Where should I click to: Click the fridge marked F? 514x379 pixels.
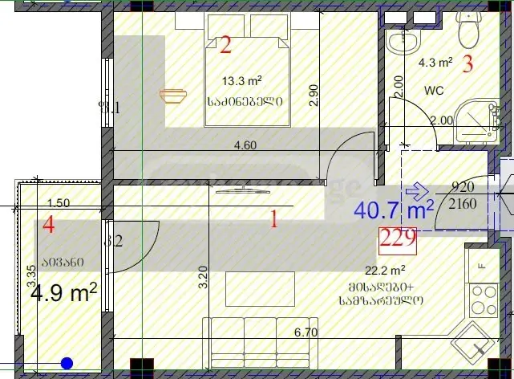coord(483,266)
